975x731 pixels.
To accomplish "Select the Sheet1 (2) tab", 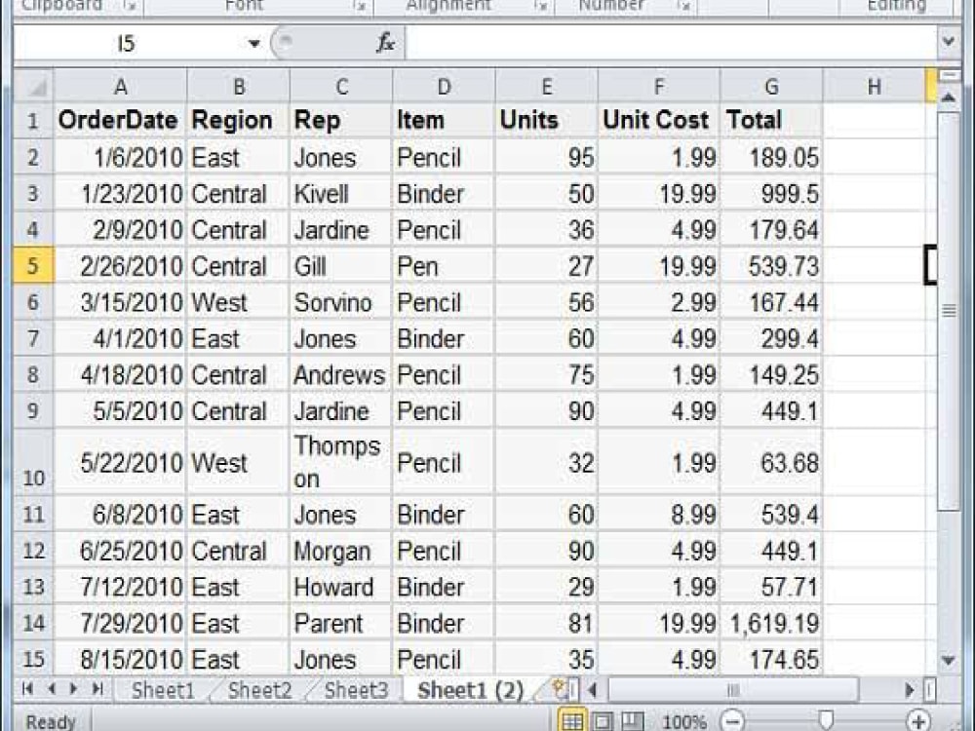I will point(471,690).
